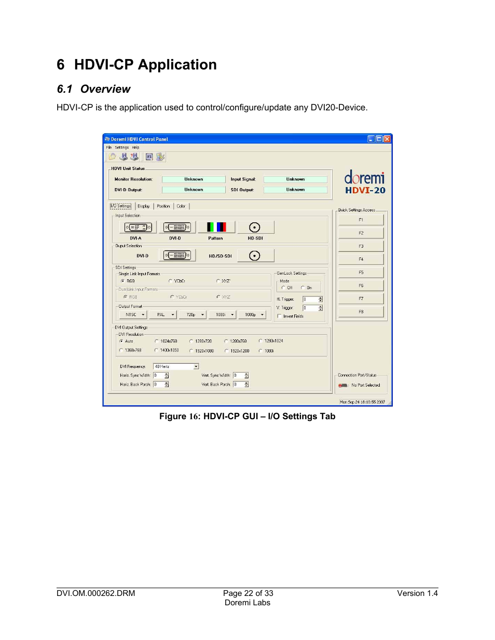This screenshot has width=495, height=640.
Task: Click the open folder toolbar icon
Action: [112, 157]
